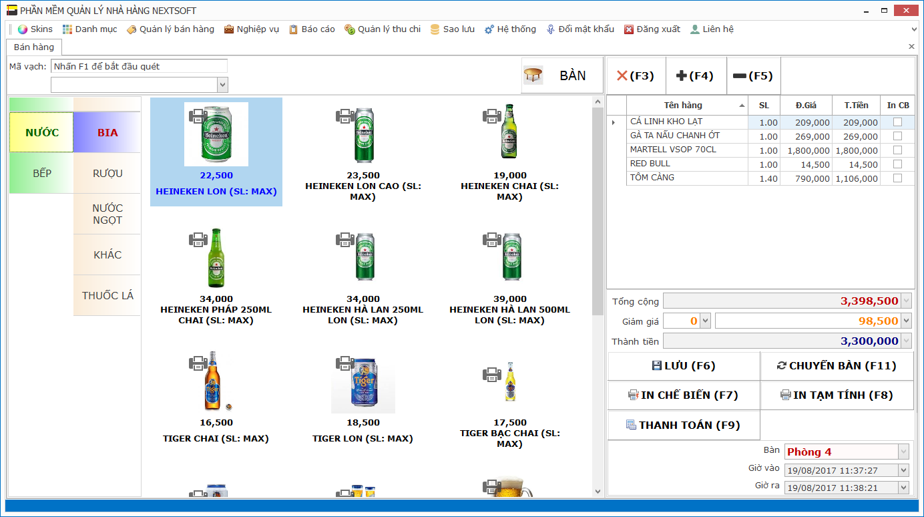Select the BIA subcategory
This screenshot has height=517, width=924.
[x=107, y=132]
